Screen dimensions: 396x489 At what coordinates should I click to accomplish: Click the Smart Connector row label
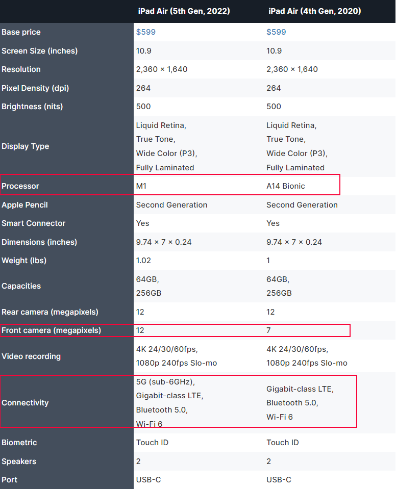pos(33,223)
